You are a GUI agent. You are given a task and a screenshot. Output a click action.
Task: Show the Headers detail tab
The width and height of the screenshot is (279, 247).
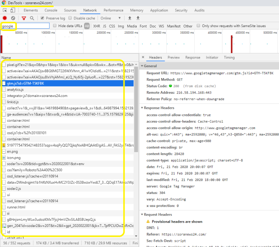point(156,57)
